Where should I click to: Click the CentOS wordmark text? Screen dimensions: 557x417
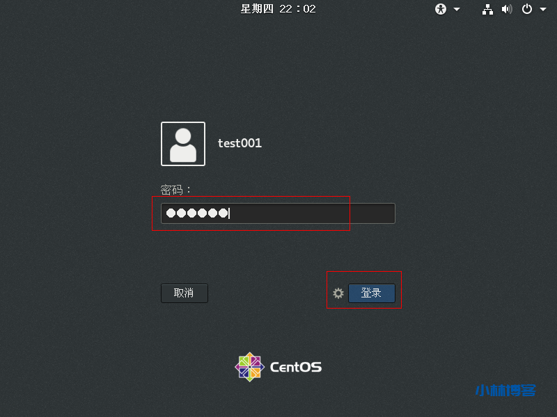click(295, 368)
